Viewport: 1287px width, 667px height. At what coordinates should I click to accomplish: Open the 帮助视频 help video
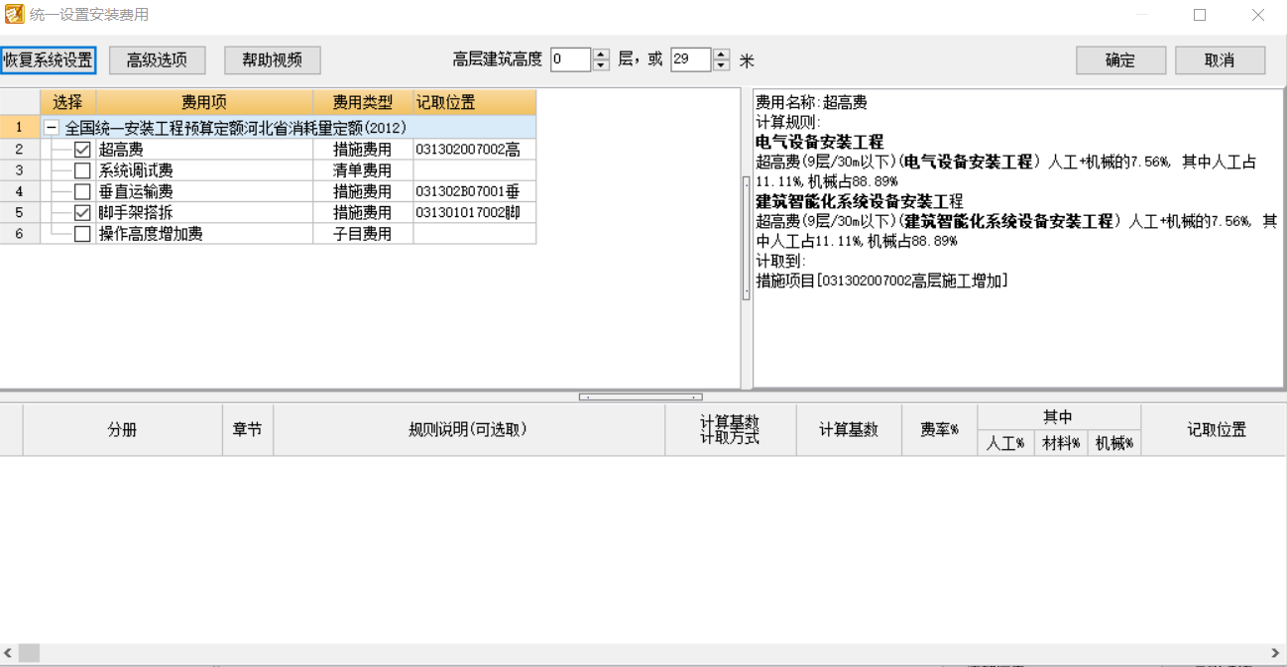coord(273,60)
